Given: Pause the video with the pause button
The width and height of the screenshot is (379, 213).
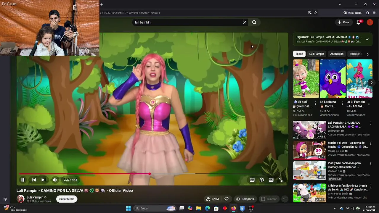Looking at the screenshot, I should click(23, 180).
